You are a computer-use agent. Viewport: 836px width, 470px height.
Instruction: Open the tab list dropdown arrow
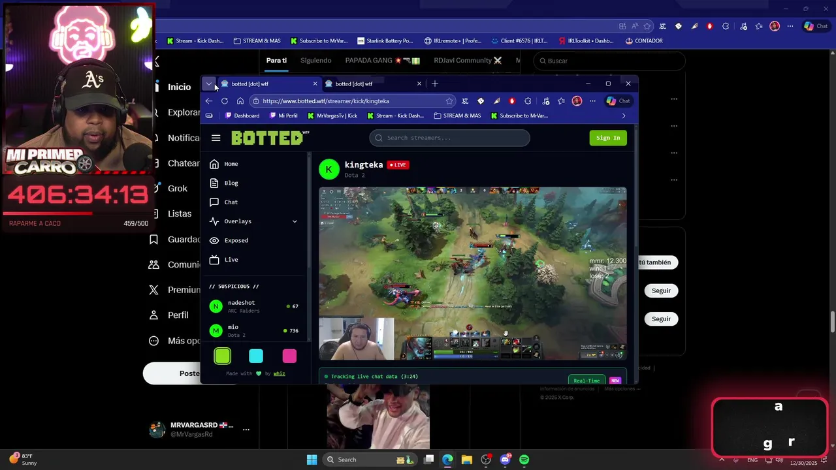tap(208, 84)
